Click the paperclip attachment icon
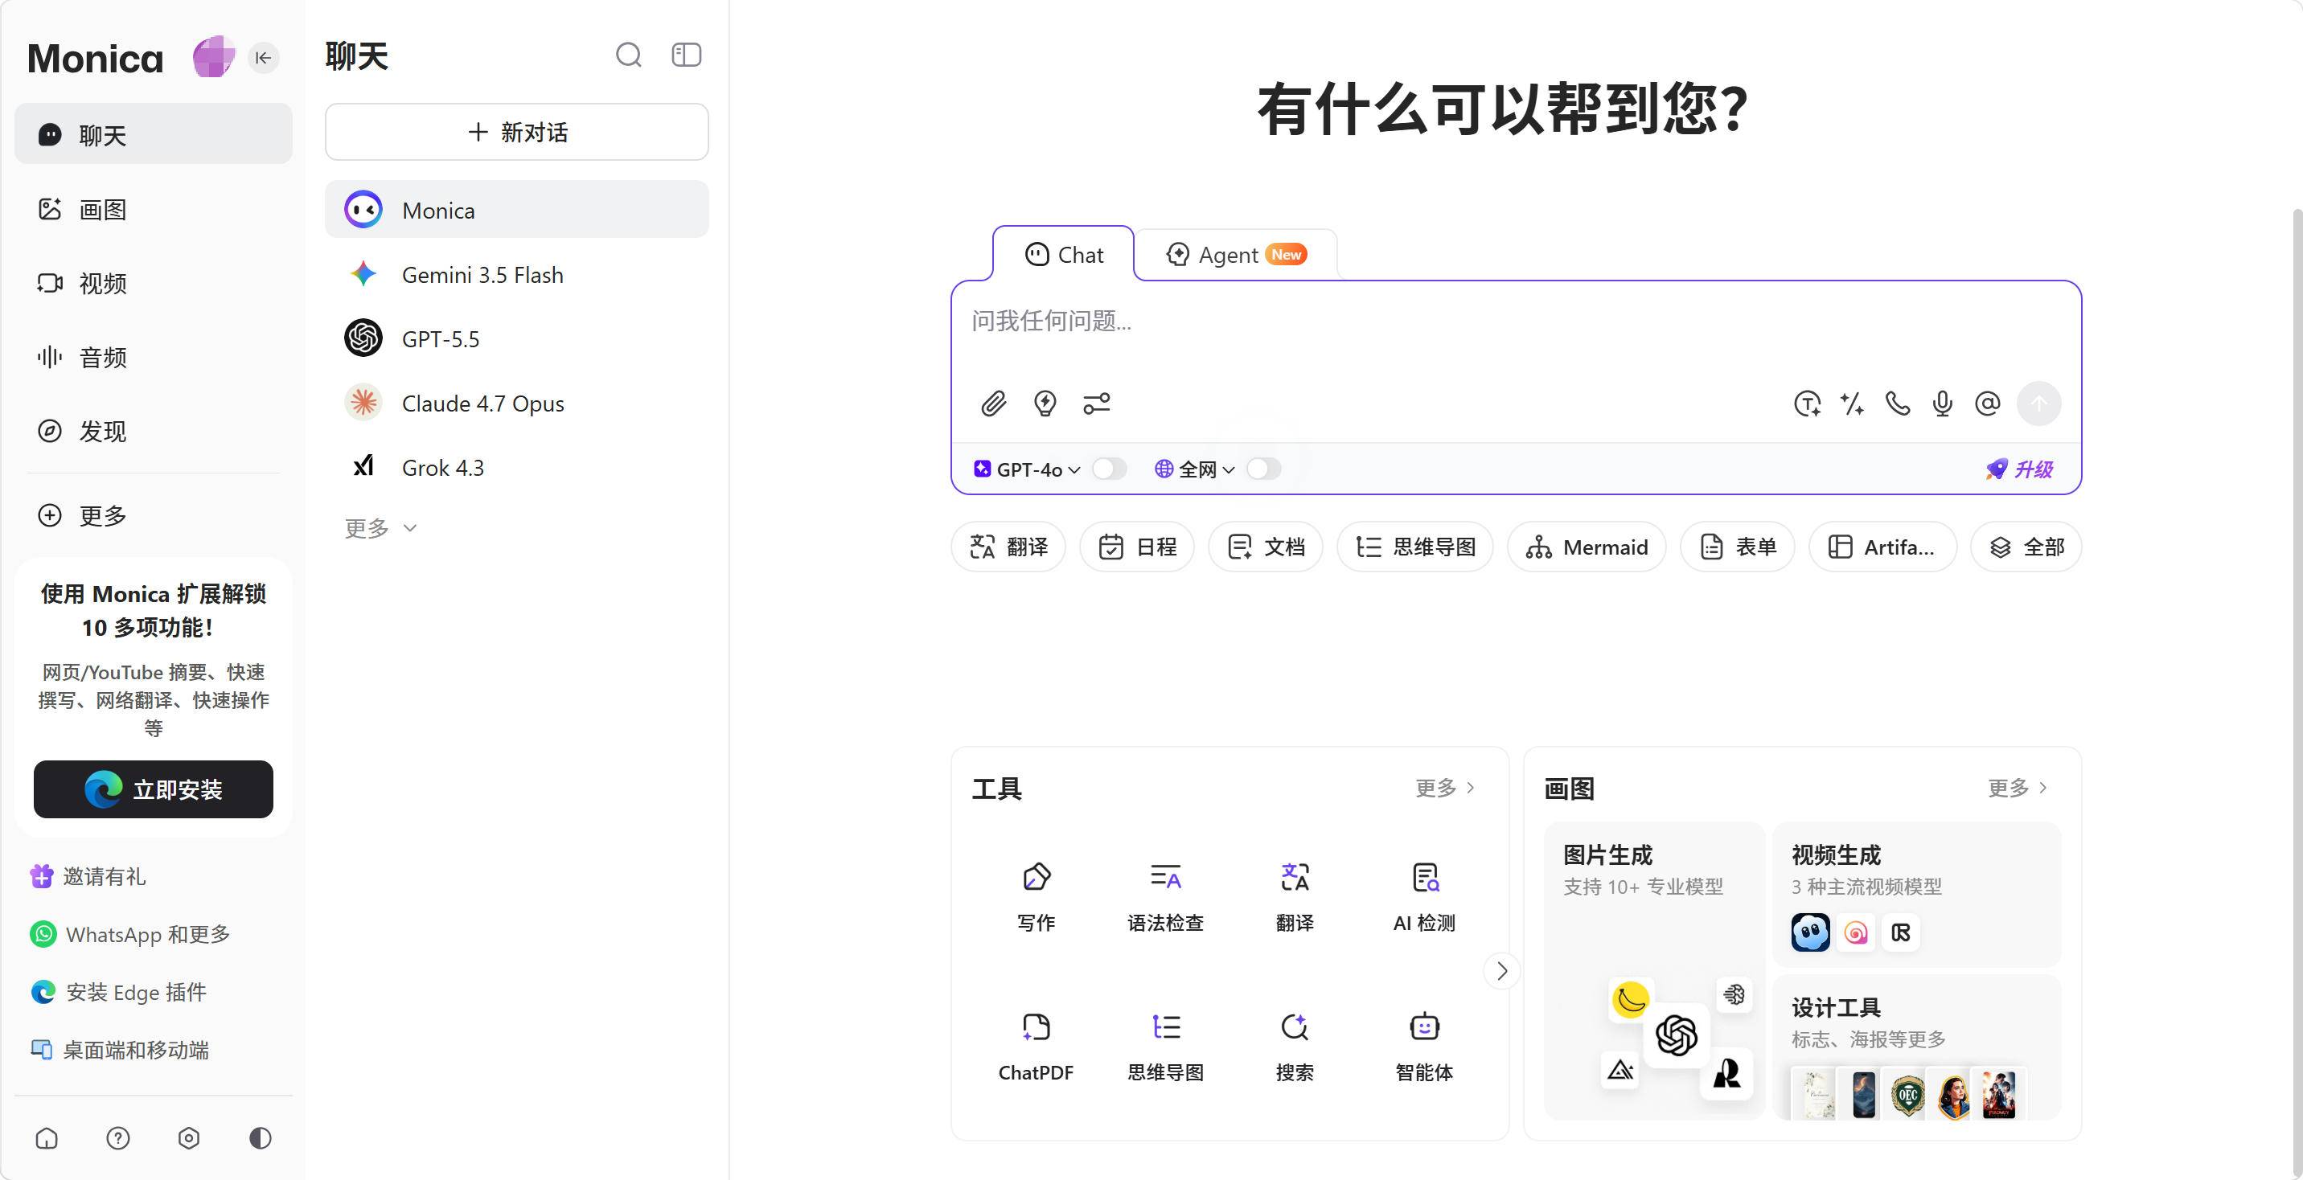 993,404
